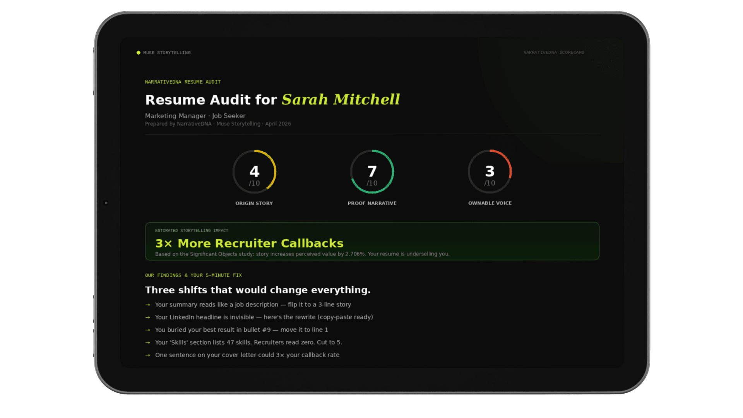Click the Proof Narrative score gauge
Viewport: 743px width, 418px height.
[372, 172]
